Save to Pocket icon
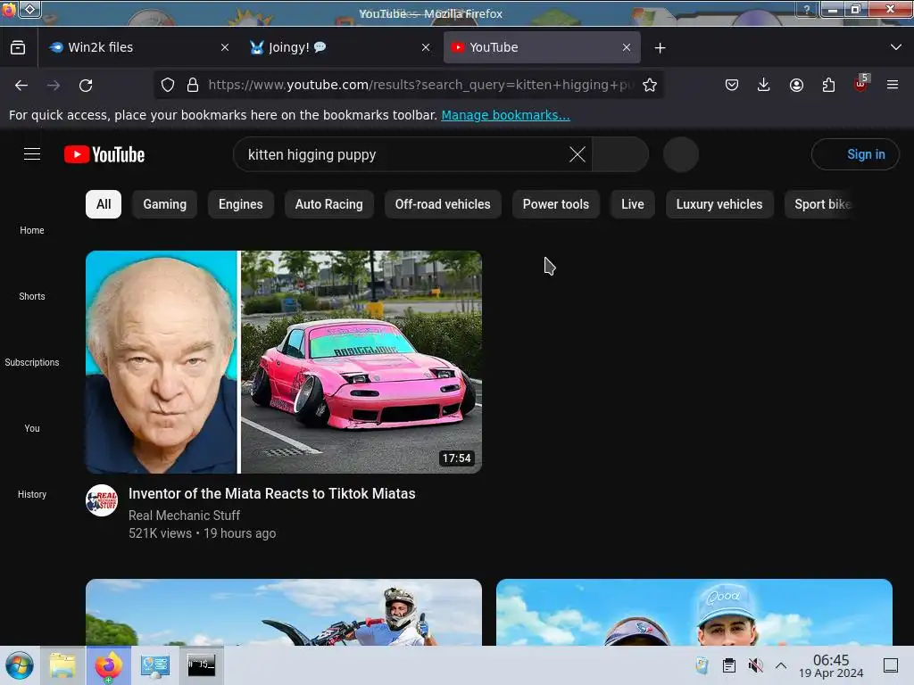The image size is (914, 685). click(x=732, y=85)
